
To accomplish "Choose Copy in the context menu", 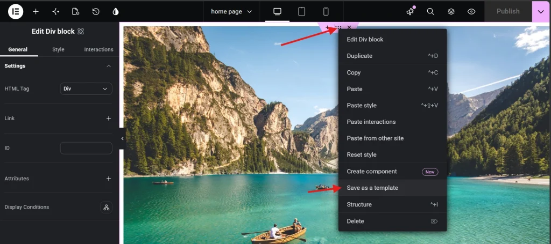I will pos(392,72).
